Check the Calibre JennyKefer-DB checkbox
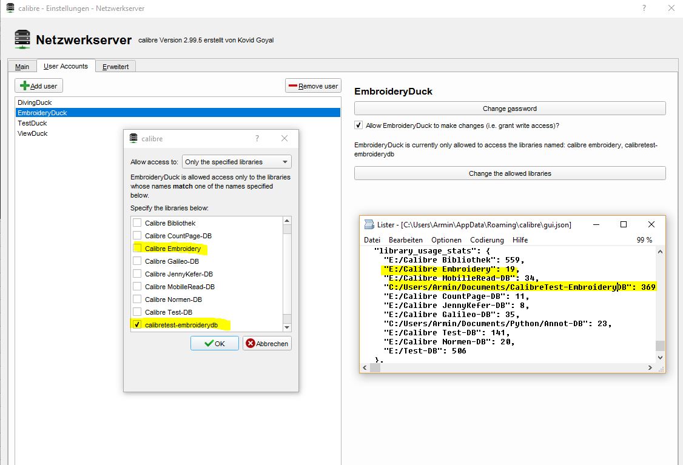This screenshot has height=465, width=683. [x=137, y=274]
